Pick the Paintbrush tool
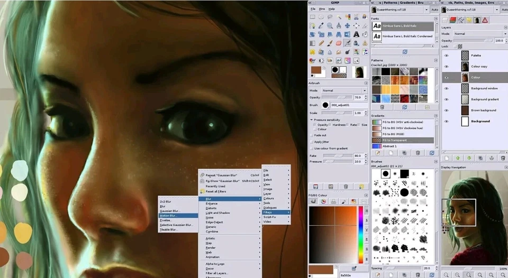The width and height of the screenshot is (508, 278). pos(330,43)
